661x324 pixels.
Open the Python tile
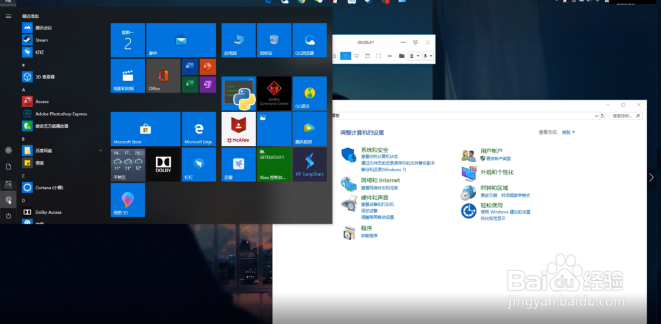pos(239,94)
